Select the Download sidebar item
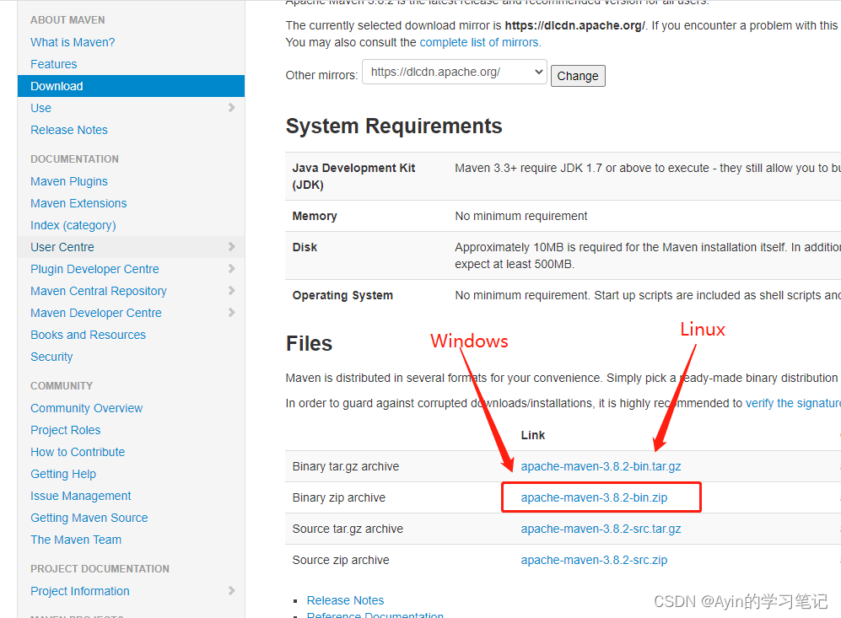 (131, 86)
